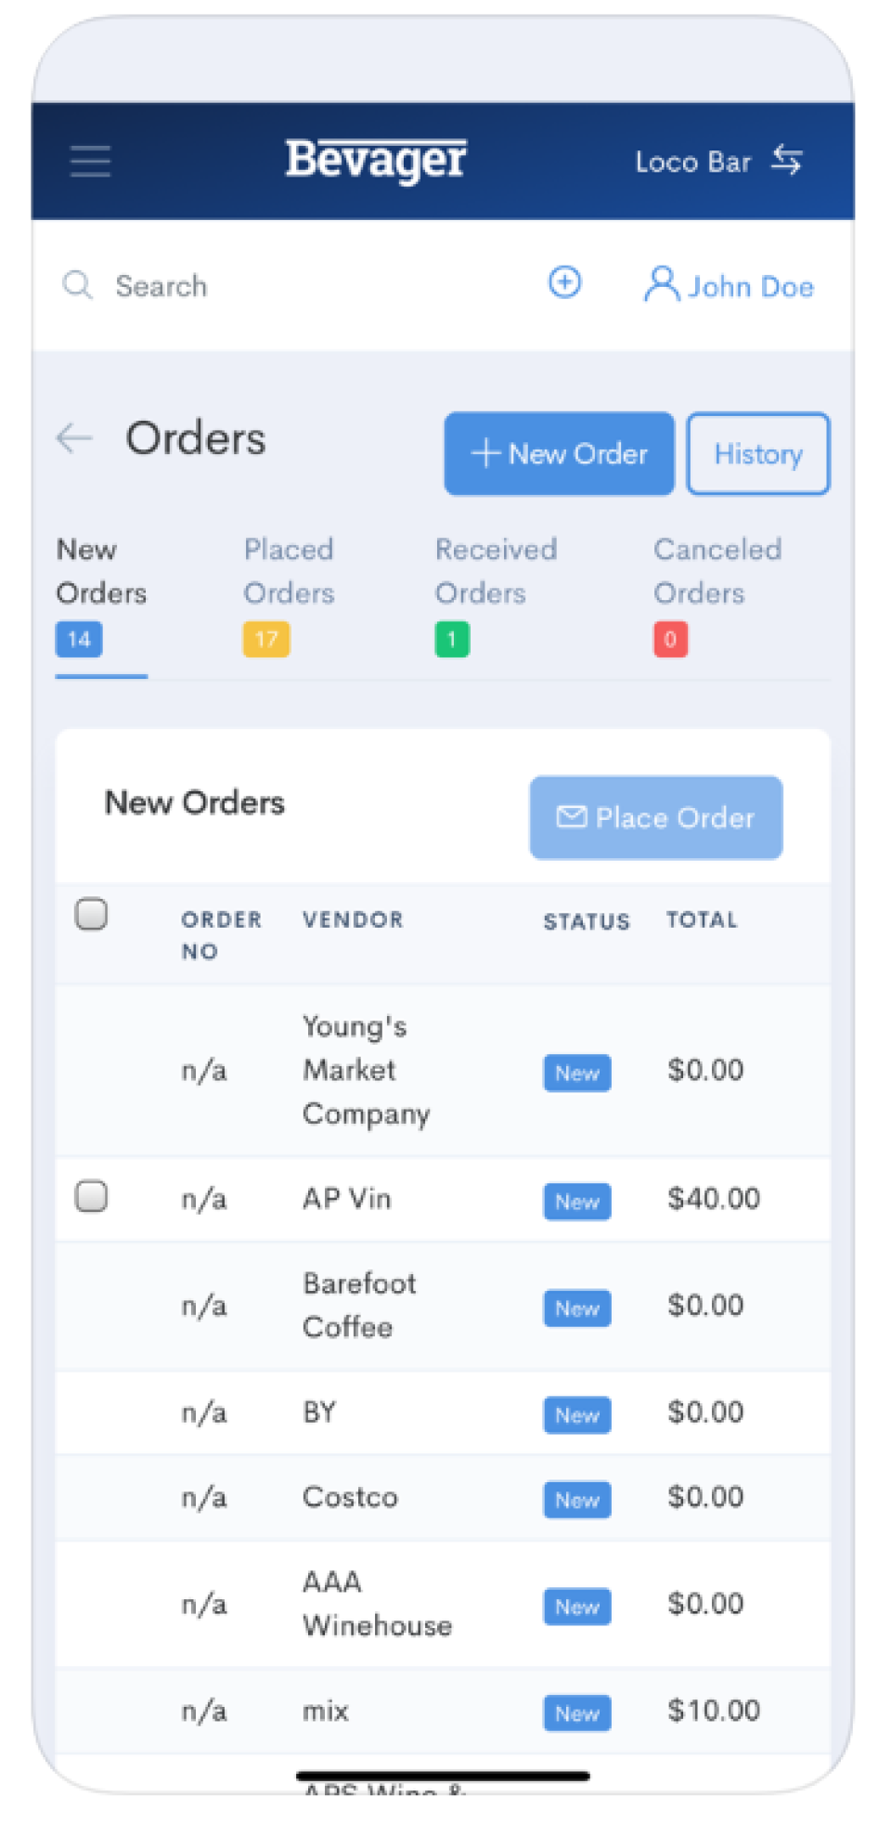Click the plus icon to add a new item
Image resolution: width=891 pixels, height=1836 pixels.
[565, 283]
